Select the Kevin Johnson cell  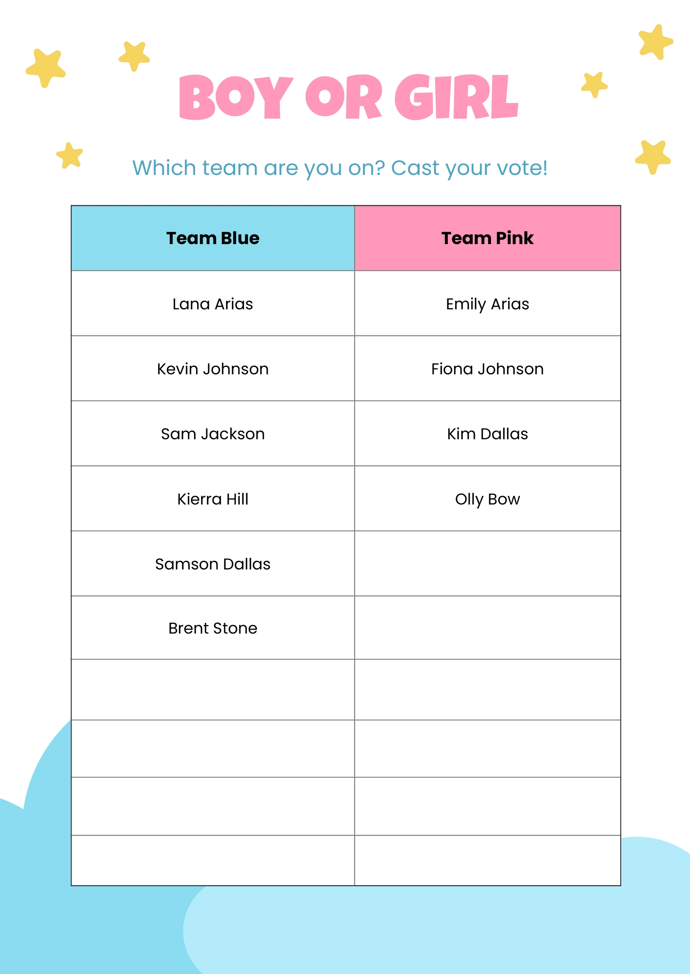click(213, 368)
